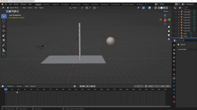Switch to the Shading workspace tab
This screenshot has width=197, height=110.
pyautogui.click(x=86, y=5)
